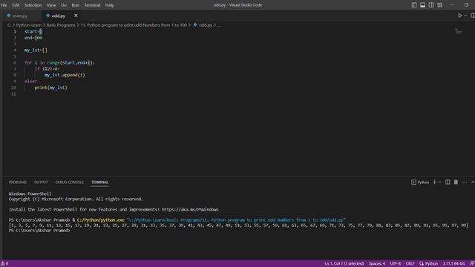Open the Edit menu
This screenshot has height=267, width=475.
pyautogui.click(x=16, y=5)
